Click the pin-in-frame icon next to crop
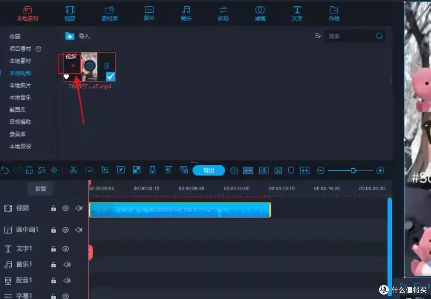 coord(121,170)
